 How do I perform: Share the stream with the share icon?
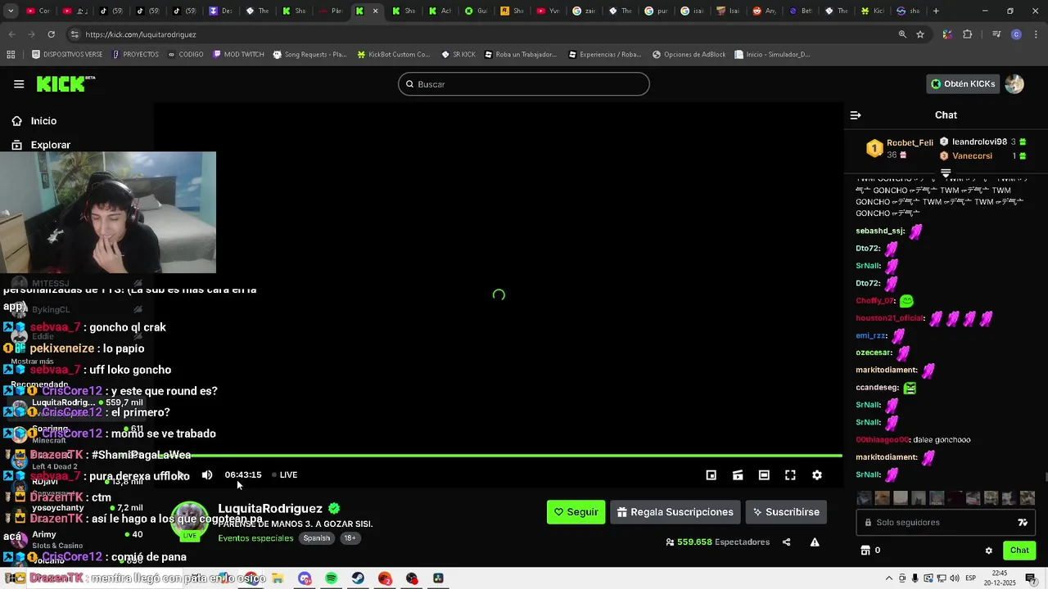(786, 542)
